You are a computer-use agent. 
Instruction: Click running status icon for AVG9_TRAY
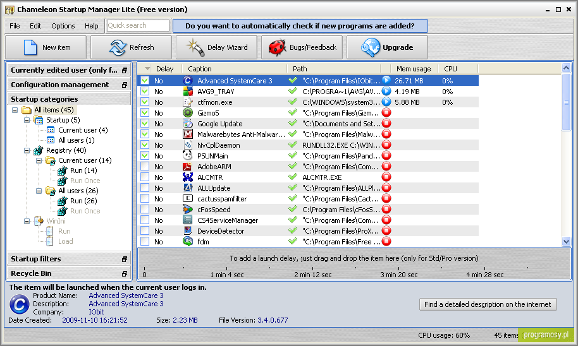386,91
